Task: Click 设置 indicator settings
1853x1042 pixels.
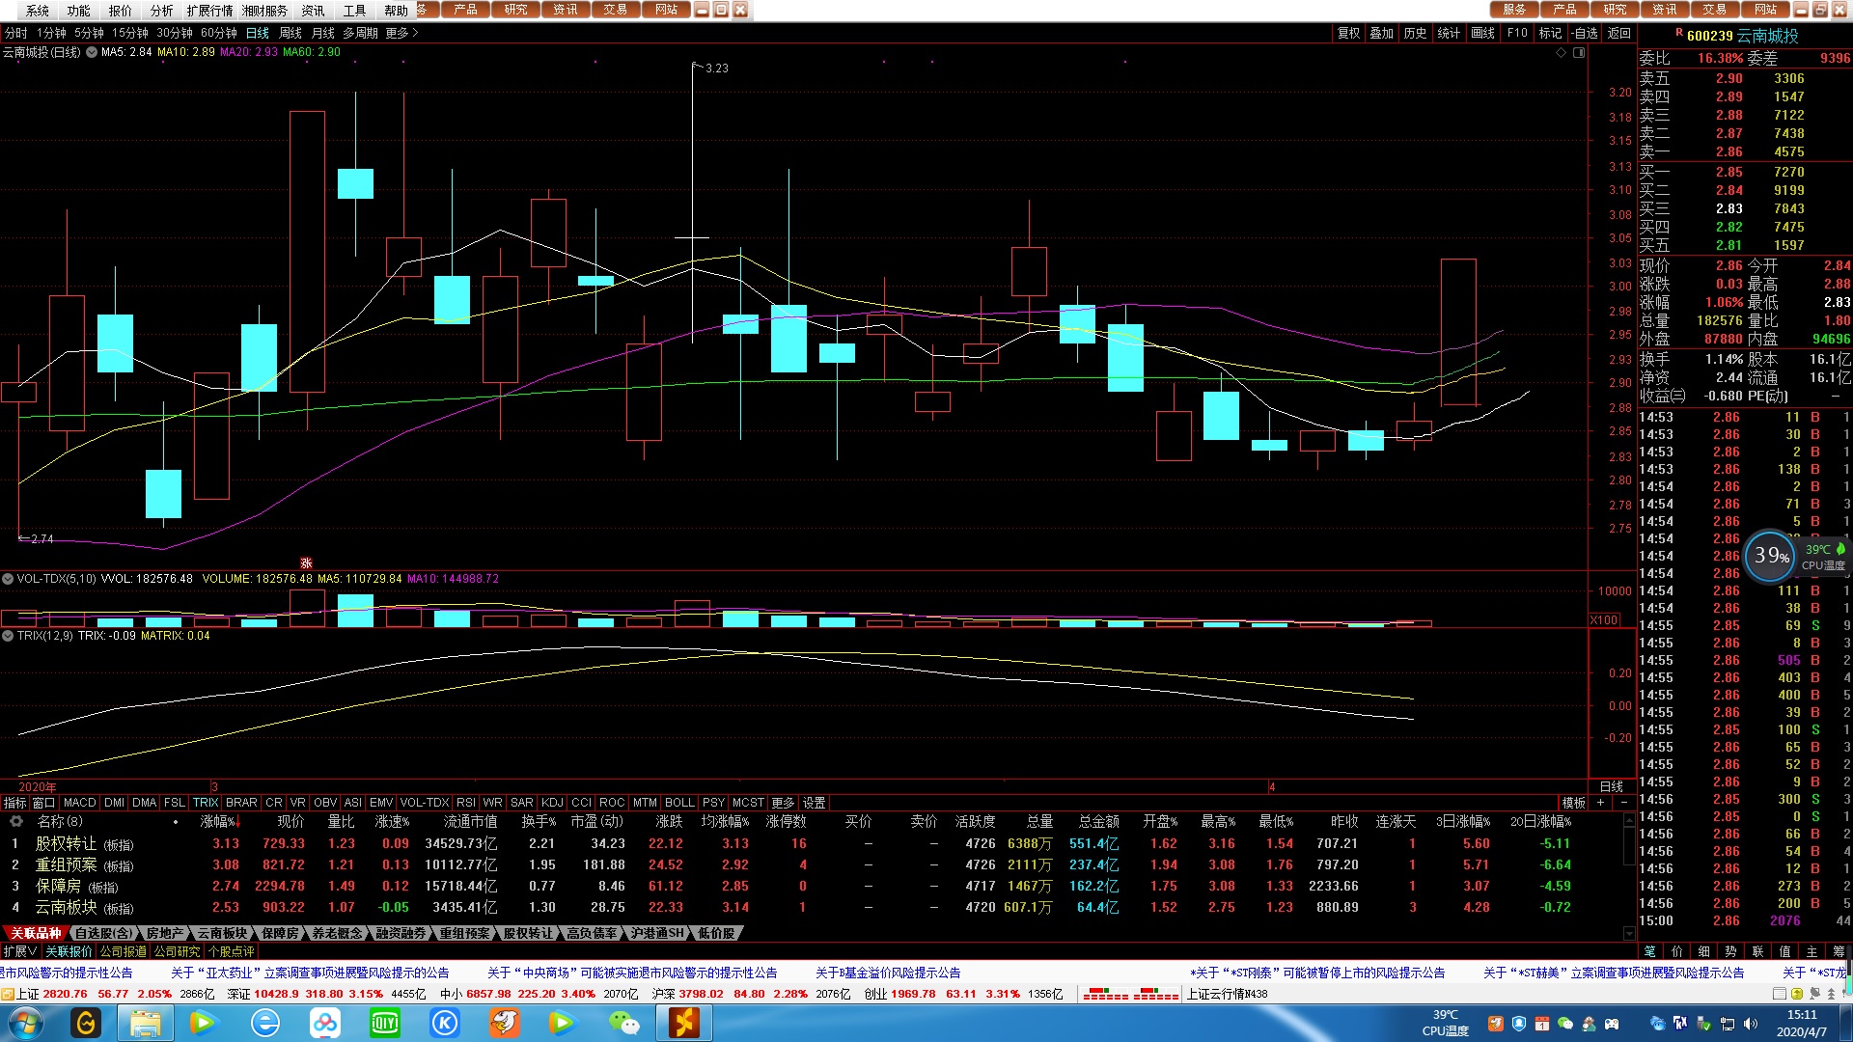Action: tap(814, 803)
